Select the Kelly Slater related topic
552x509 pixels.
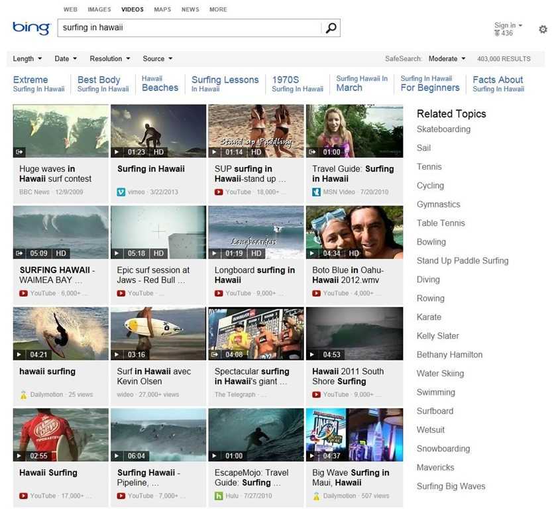[x=437, y=336]
